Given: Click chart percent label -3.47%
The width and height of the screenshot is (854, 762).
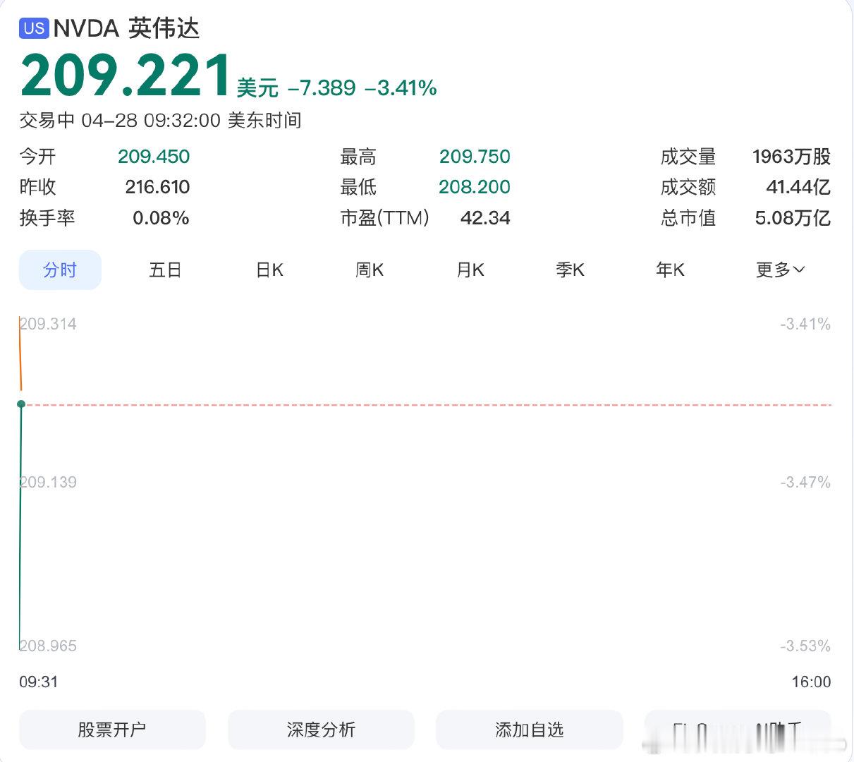Looking at the screenshot, I should [805, 483].
